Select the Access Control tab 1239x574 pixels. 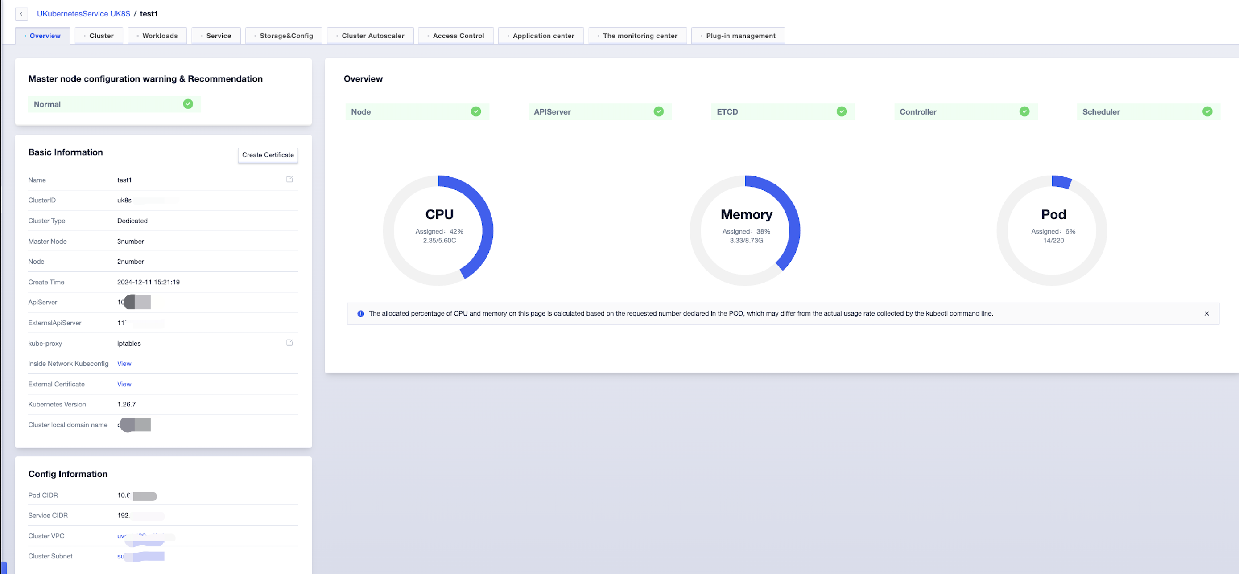coord(456,36)
